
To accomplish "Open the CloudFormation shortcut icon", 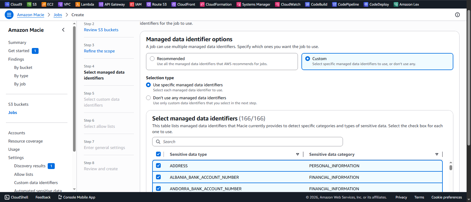I will tap(202, 4).
